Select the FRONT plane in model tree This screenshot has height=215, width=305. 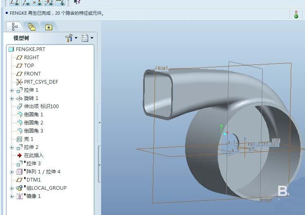coord(32,74)
